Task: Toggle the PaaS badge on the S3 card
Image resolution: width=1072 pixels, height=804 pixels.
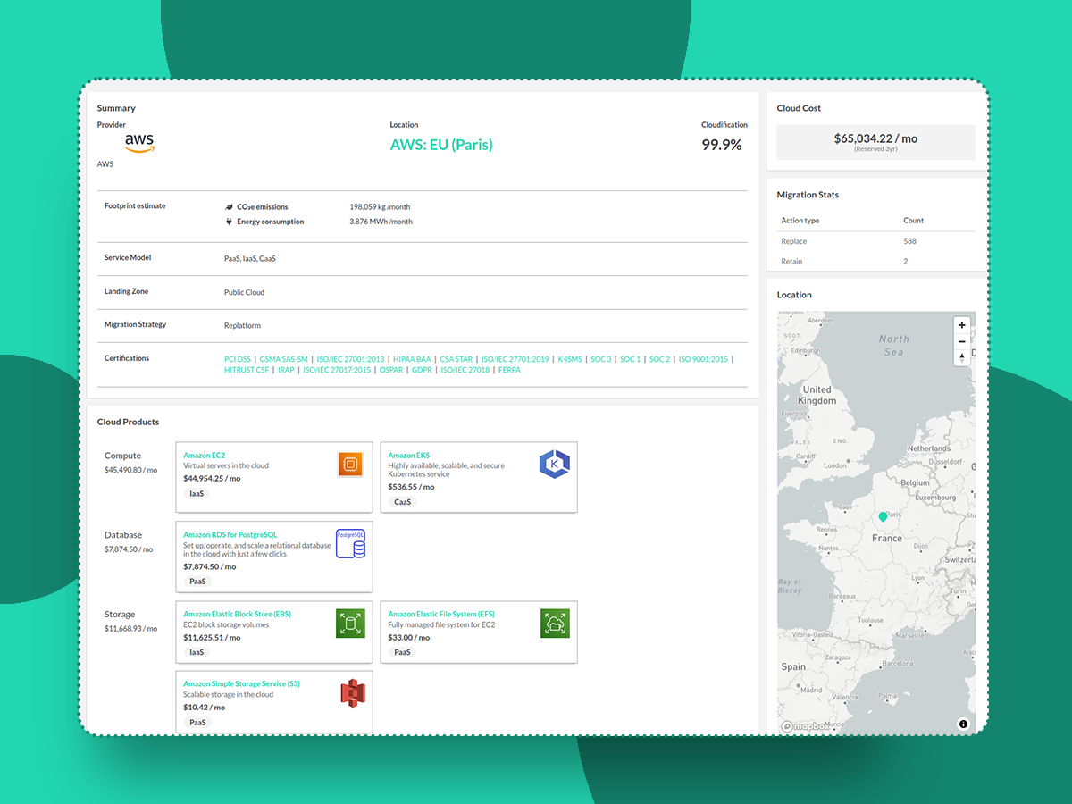Action: [x=196, y=722]
